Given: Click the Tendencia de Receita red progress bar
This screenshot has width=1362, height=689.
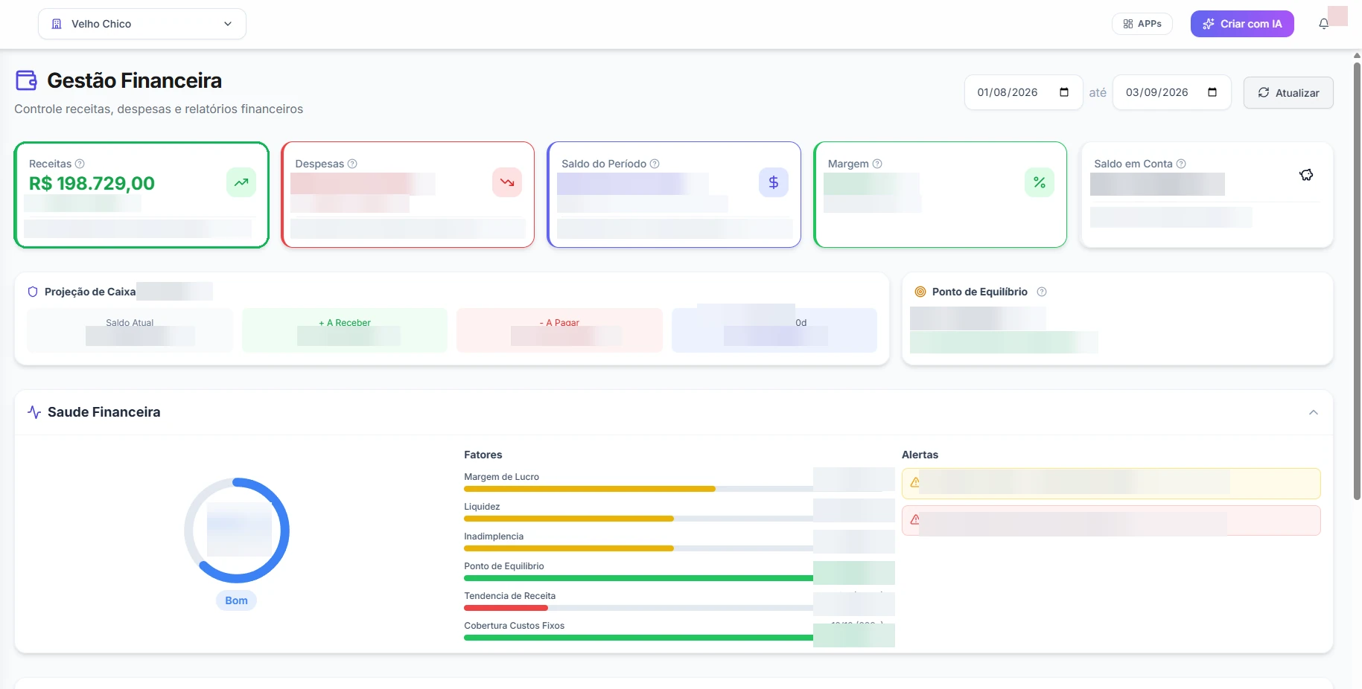Looking at the screenshot, I should click(506, 608).
